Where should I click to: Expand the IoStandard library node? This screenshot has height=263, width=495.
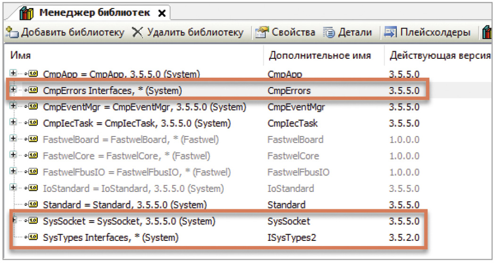13,188
